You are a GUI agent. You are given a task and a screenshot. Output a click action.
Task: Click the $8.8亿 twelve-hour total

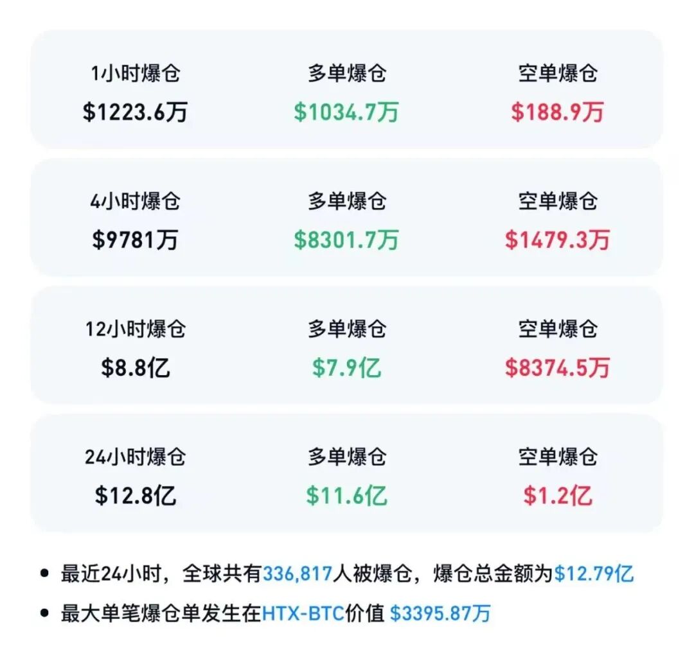(x=136, y=367)
